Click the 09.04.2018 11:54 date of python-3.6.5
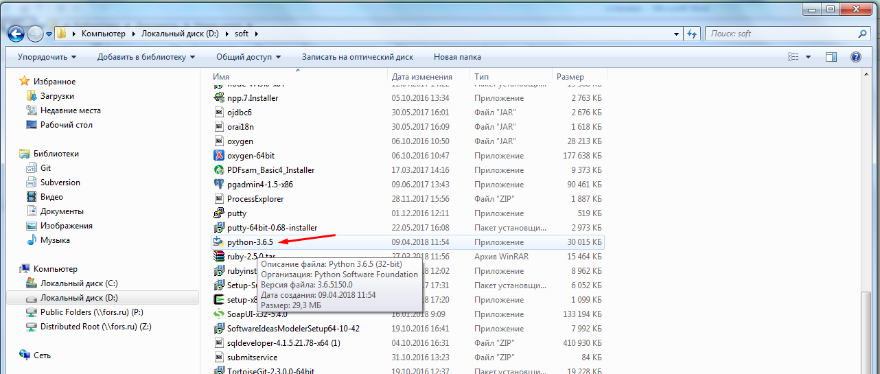 (x=420, y=242)
